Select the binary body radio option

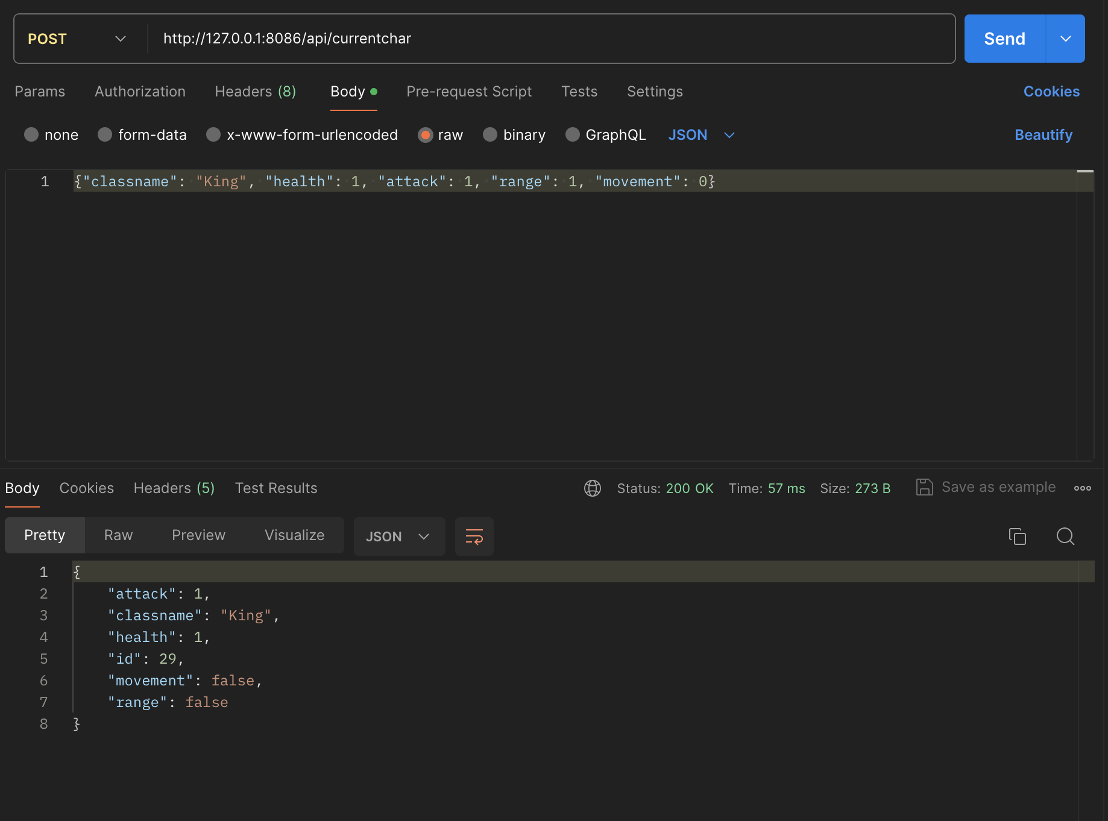(490, 134)
